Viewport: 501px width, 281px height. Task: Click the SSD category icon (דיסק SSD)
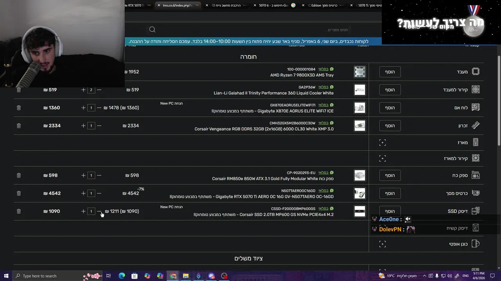coord(476,211)
